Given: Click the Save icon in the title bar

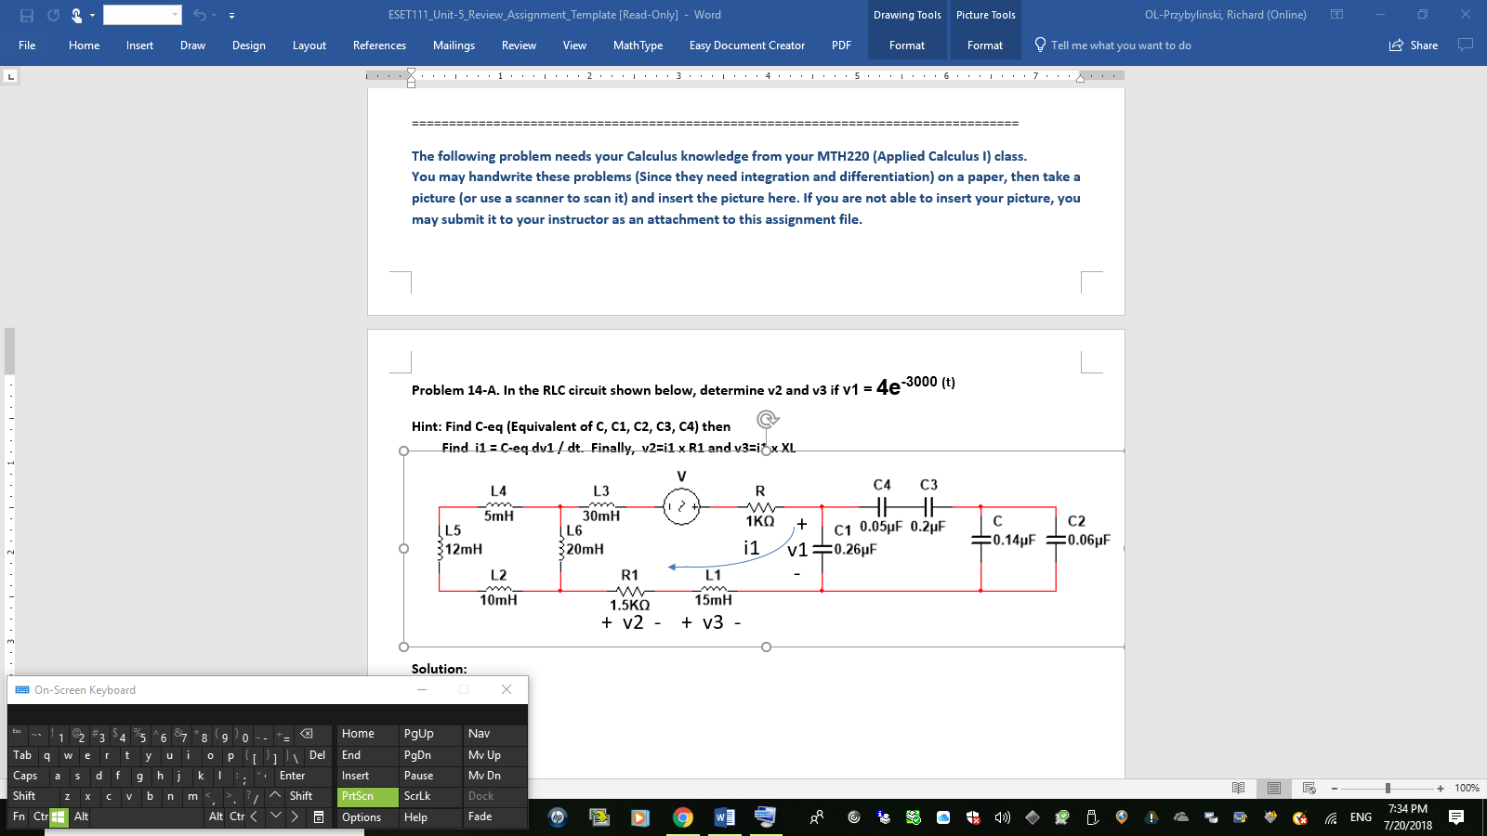Looking at the screenshot, I should 27,15.
